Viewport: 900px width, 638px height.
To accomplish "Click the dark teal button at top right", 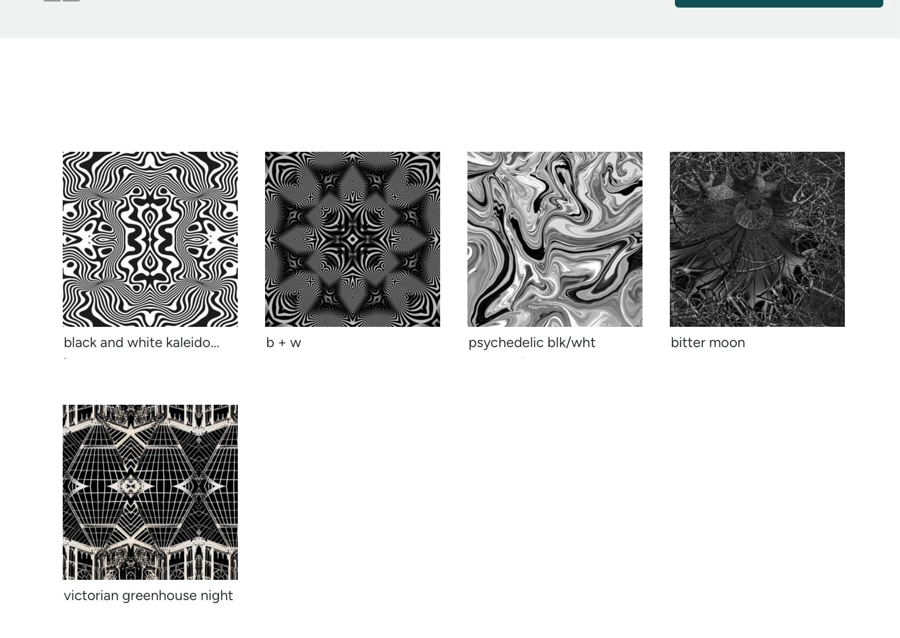I will [x=779, y=3].
